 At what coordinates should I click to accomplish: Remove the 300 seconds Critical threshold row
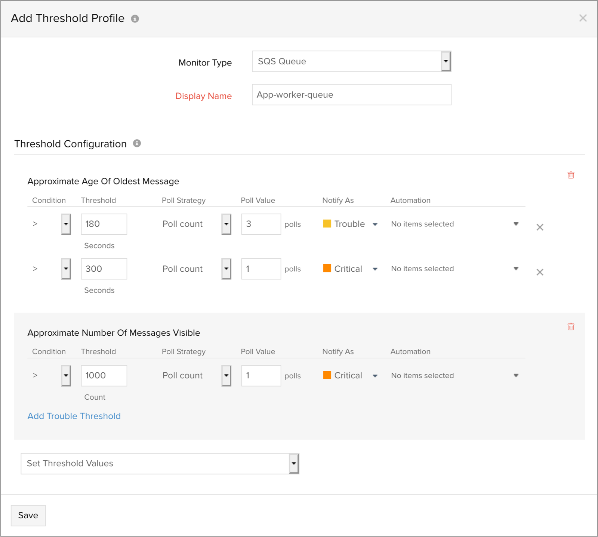(x=540, y=272)
